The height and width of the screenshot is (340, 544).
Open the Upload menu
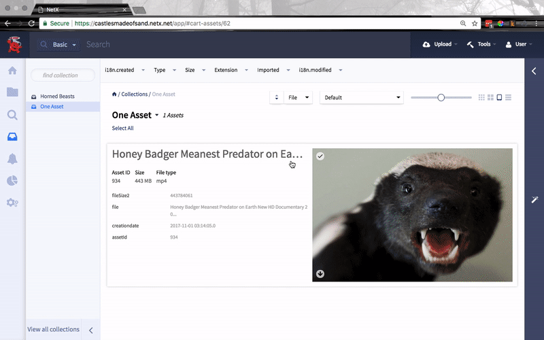(439, 44)
